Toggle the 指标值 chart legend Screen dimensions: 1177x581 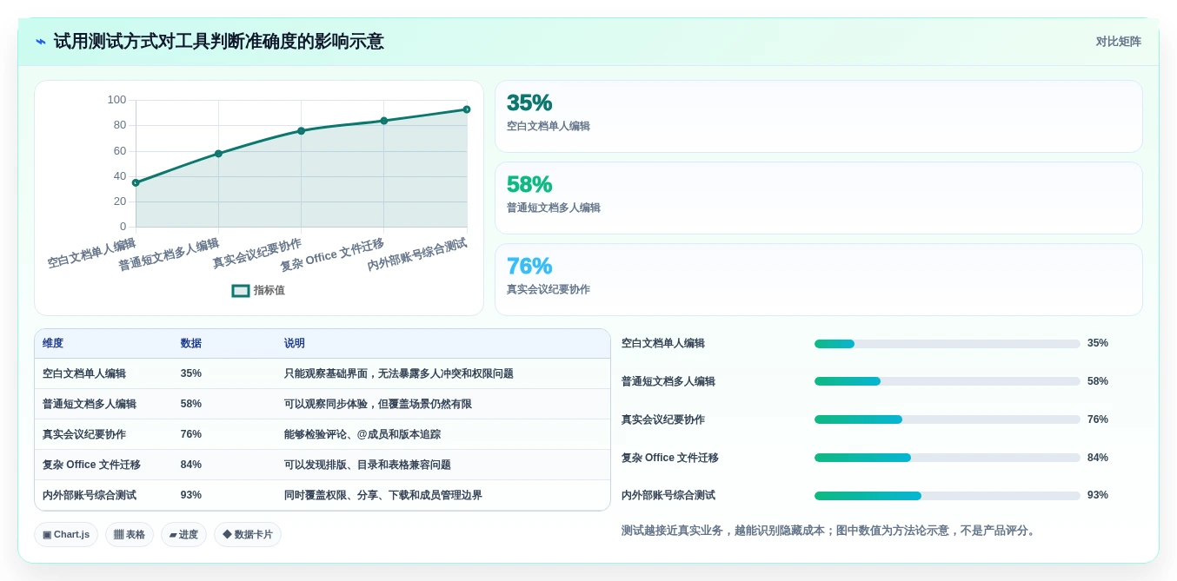point(258,290)
